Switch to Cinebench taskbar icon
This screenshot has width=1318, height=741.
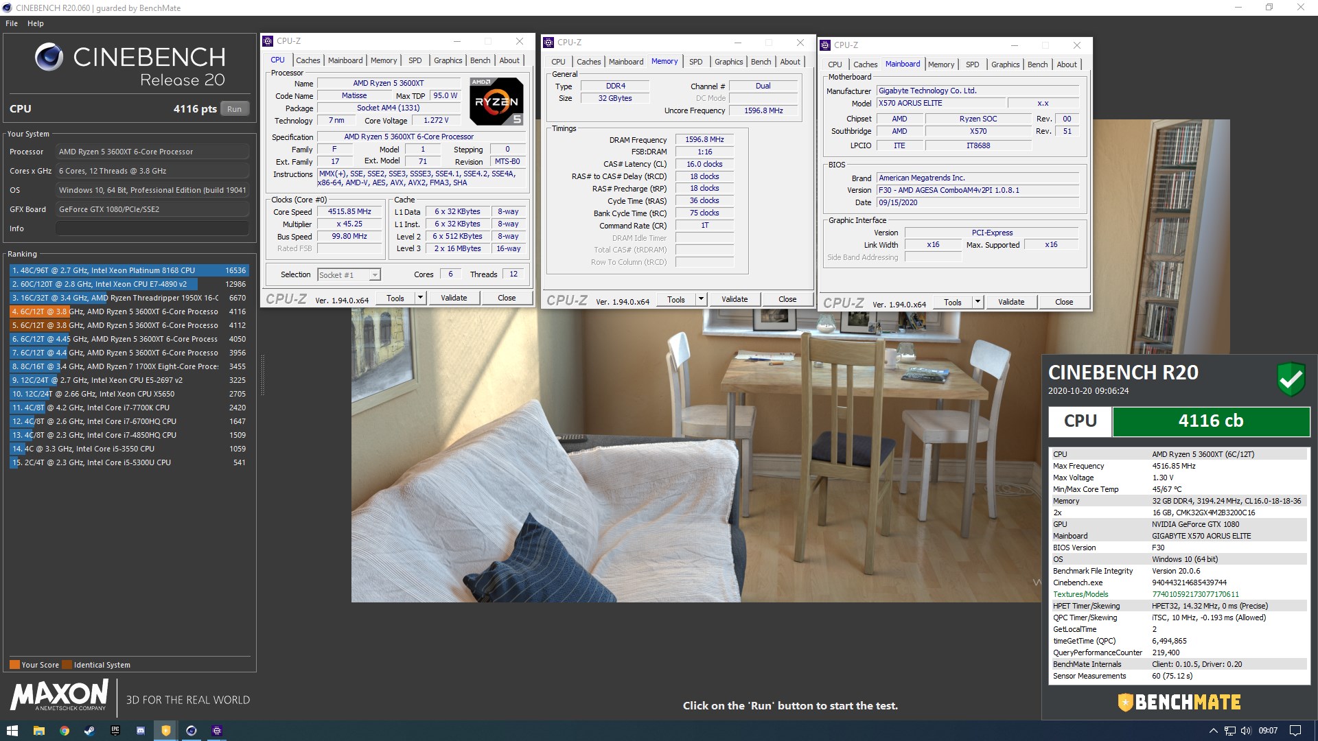coord(192,731)
